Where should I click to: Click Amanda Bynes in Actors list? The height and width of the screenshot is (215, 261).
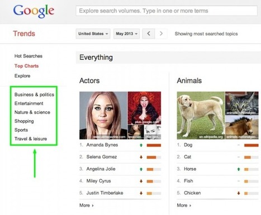pos(102,145)
